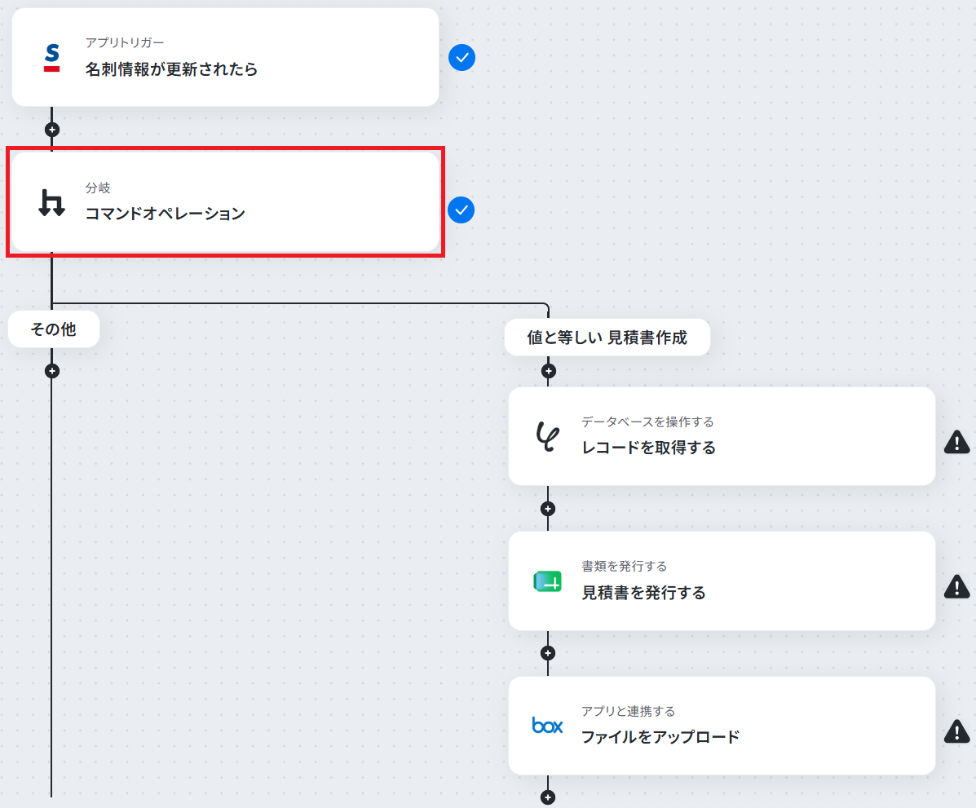The width and height of the screenshot is (976, 808).
Task: Add a step after ファイルをアップロード card
Action: (x=548, y=797)
